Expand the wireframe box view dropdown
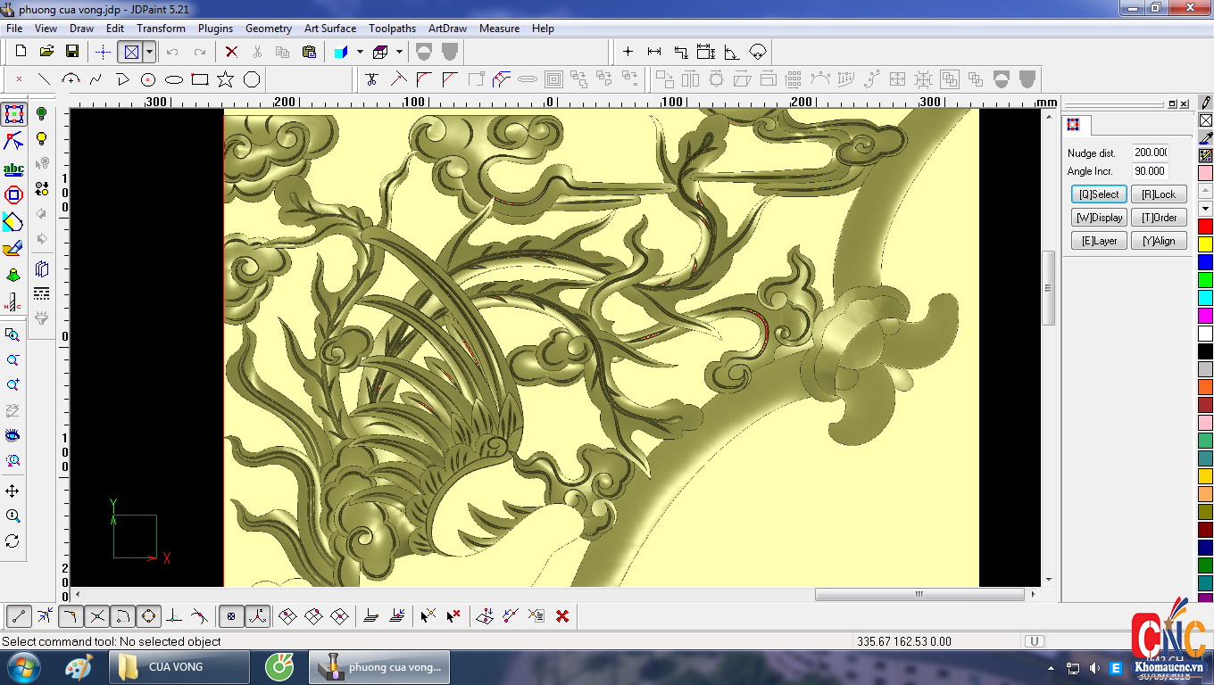 (399, 52)
